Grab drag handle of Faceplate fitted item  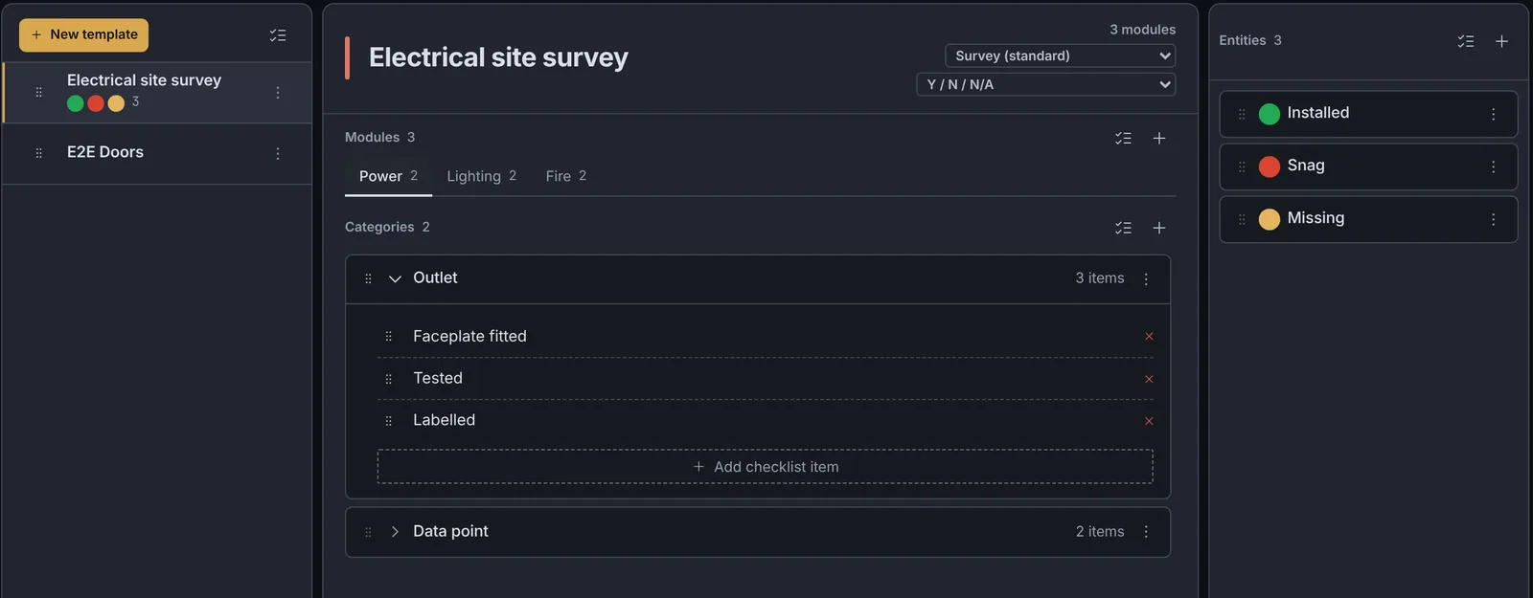pos(388,337)
